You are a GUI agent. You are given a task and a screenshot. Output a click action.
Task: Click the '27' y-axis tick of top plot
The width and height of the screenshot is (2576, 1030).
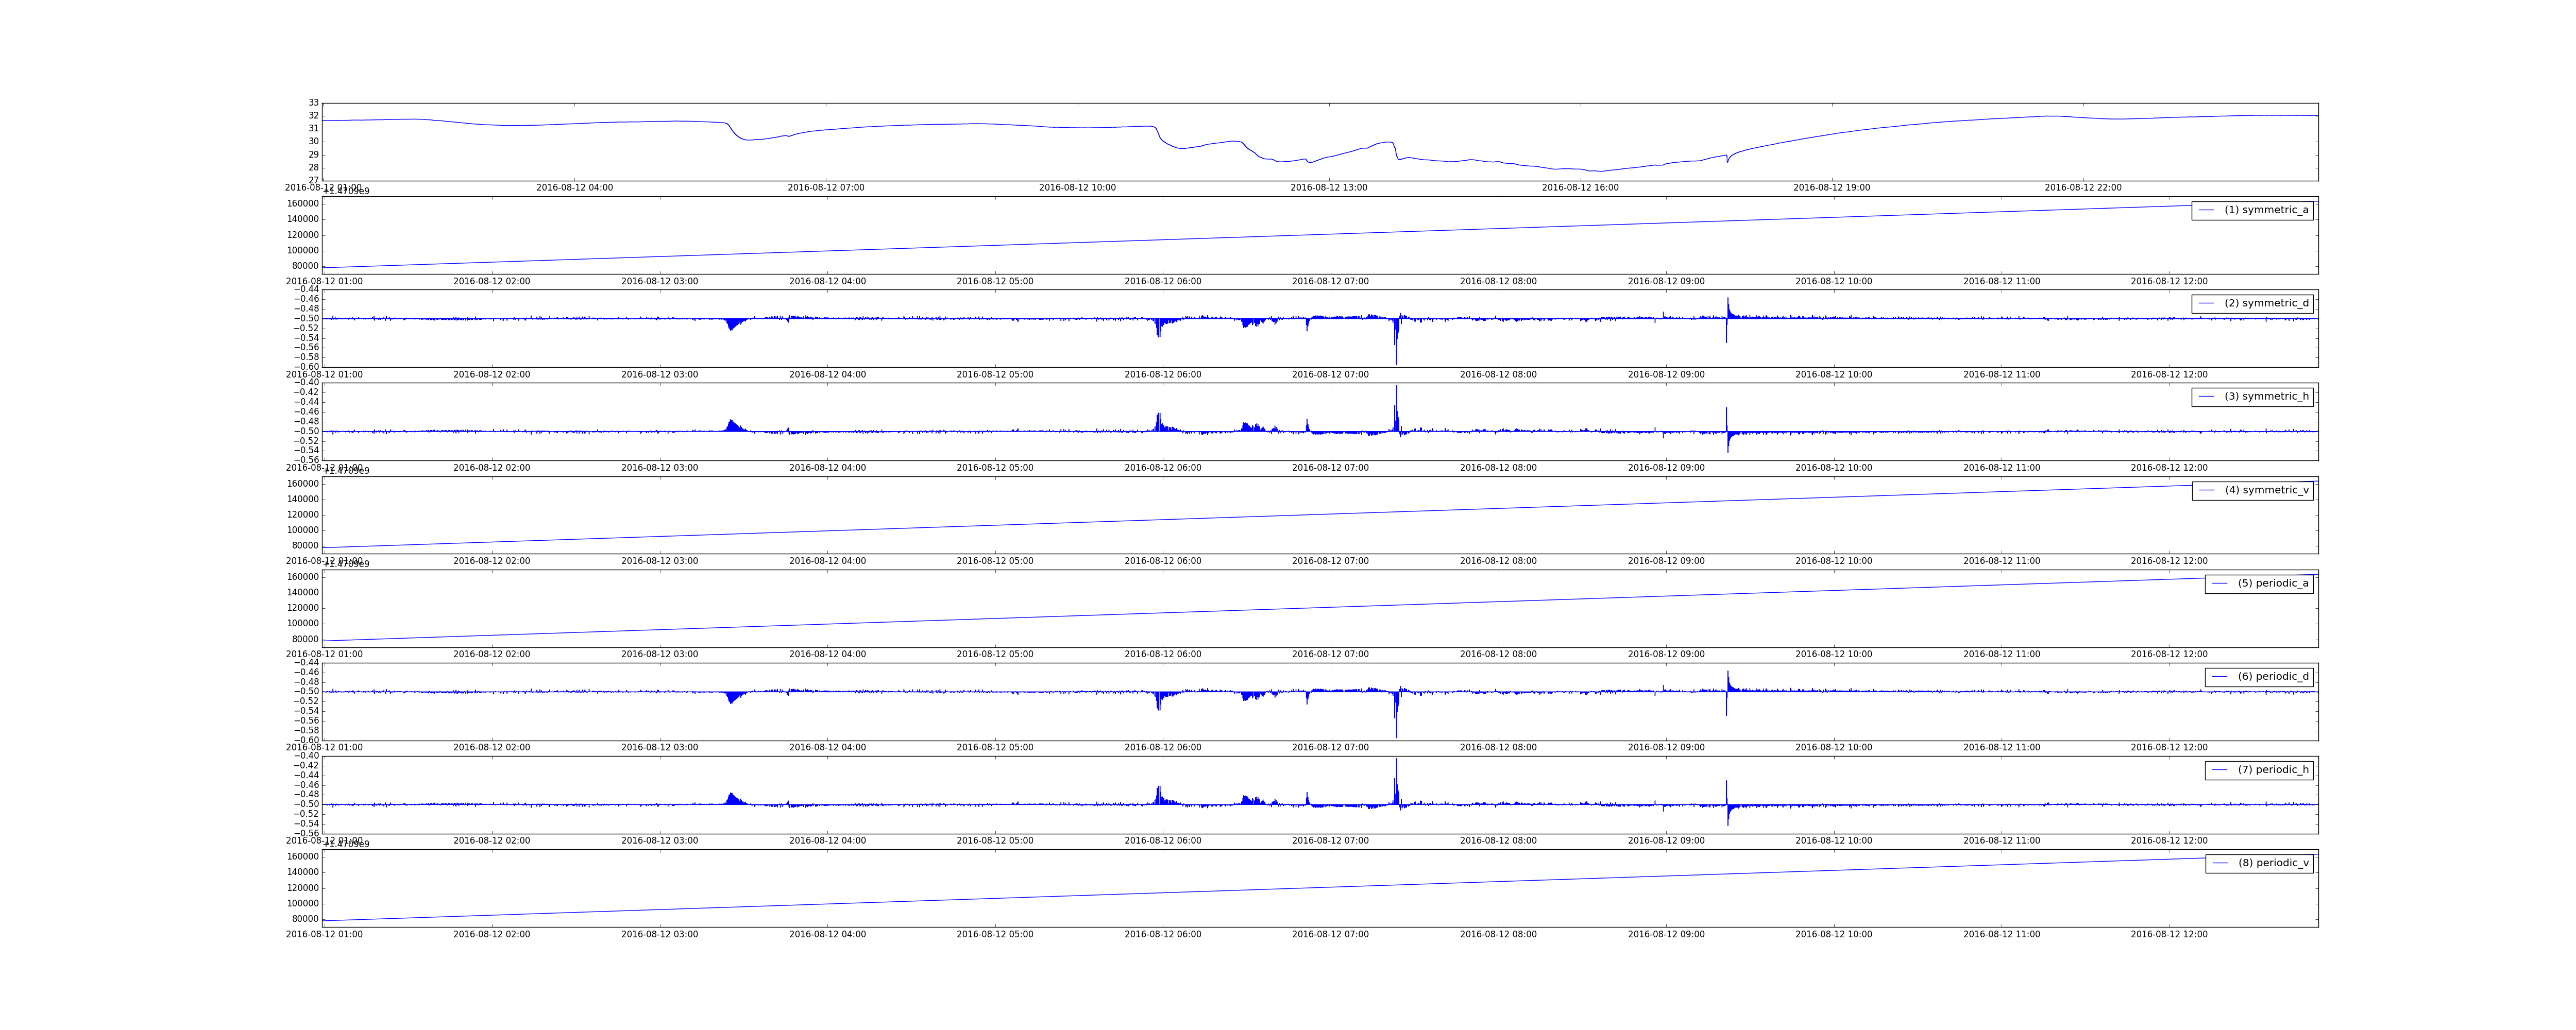click(x=314, y=180)
